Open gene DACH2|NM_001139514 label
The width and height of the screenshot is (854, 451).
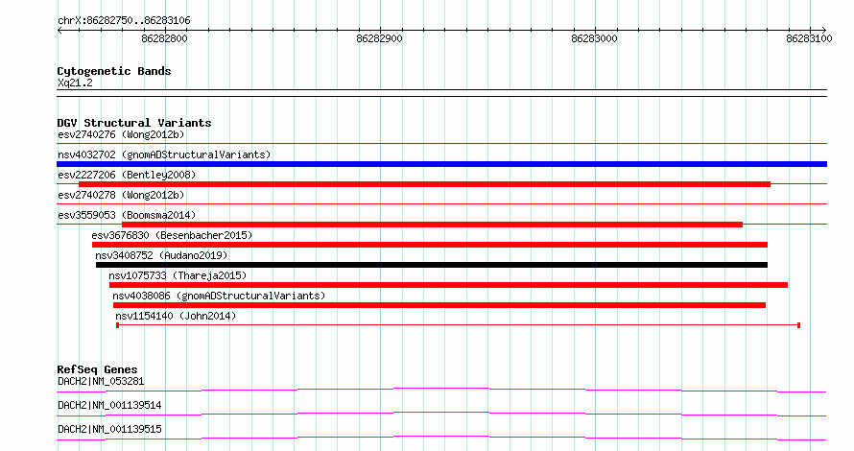pos(109,405)
